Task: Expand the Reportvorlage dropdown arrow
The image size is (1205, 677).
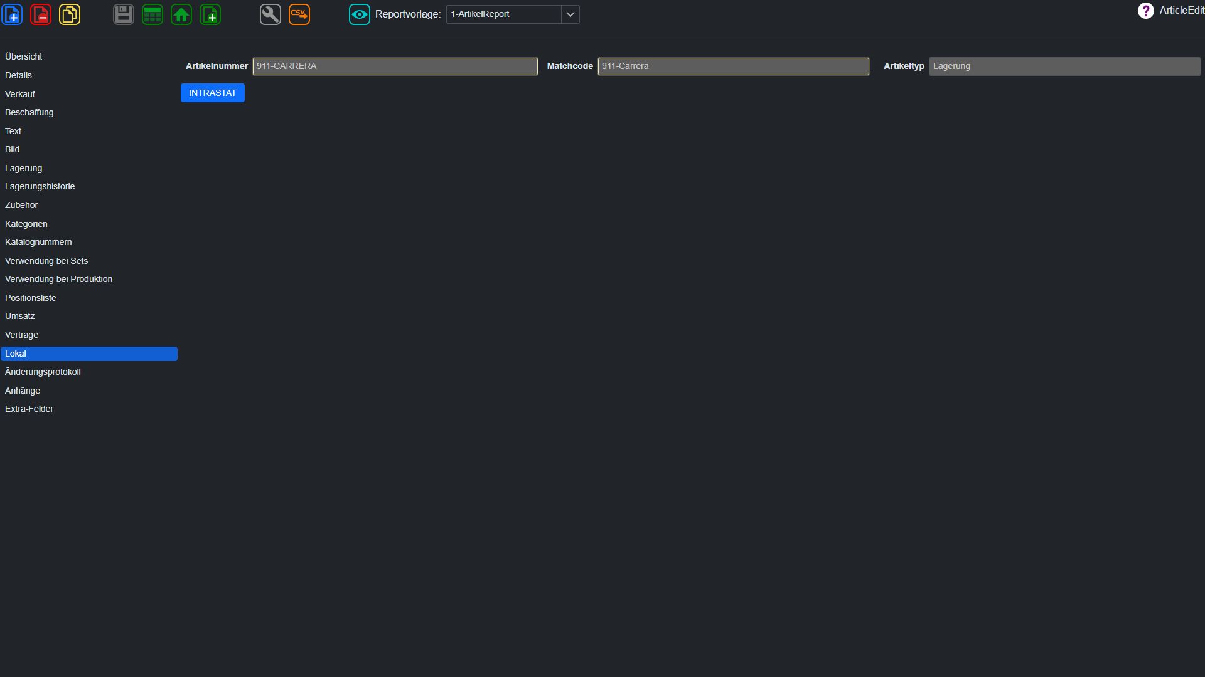Action: (x=570, y=14)
